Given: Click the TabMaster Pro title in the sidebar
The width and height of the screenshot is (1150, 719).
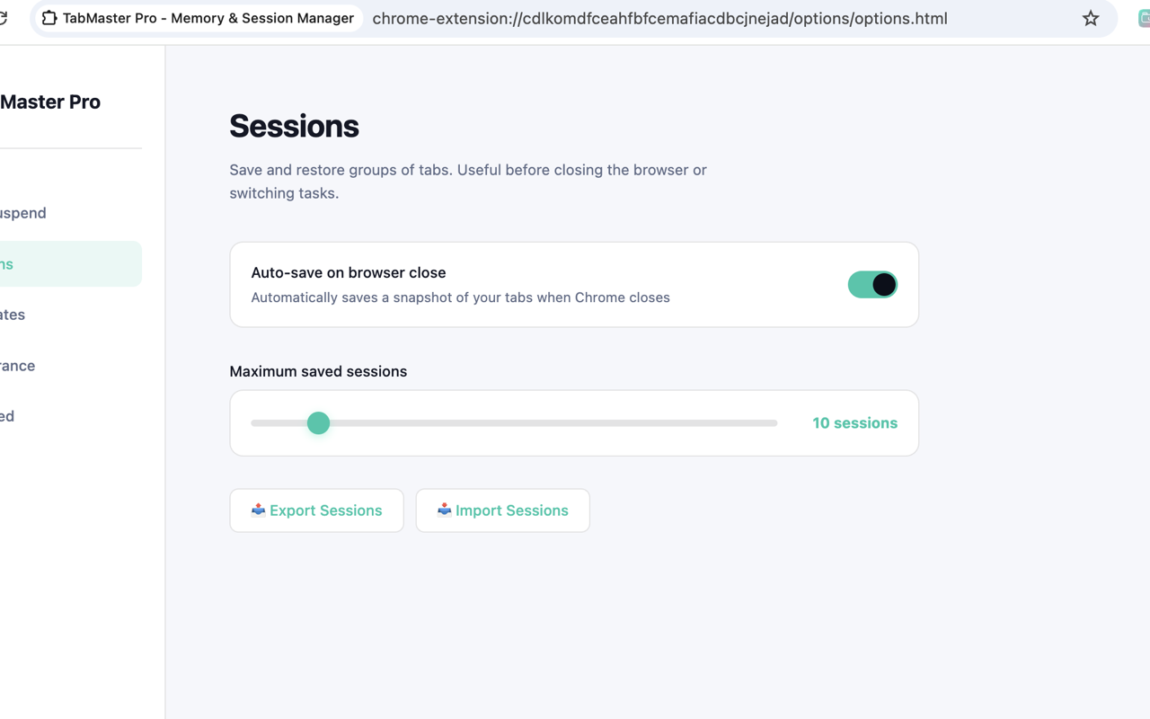Looking at the screenshot, I should (x=49, y=102).
